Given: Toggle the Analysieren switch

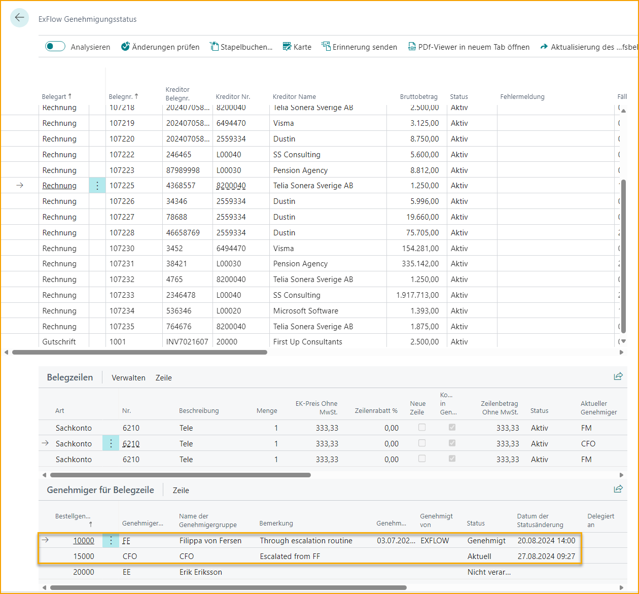Looking at the screenshot, I should point(55,47).
